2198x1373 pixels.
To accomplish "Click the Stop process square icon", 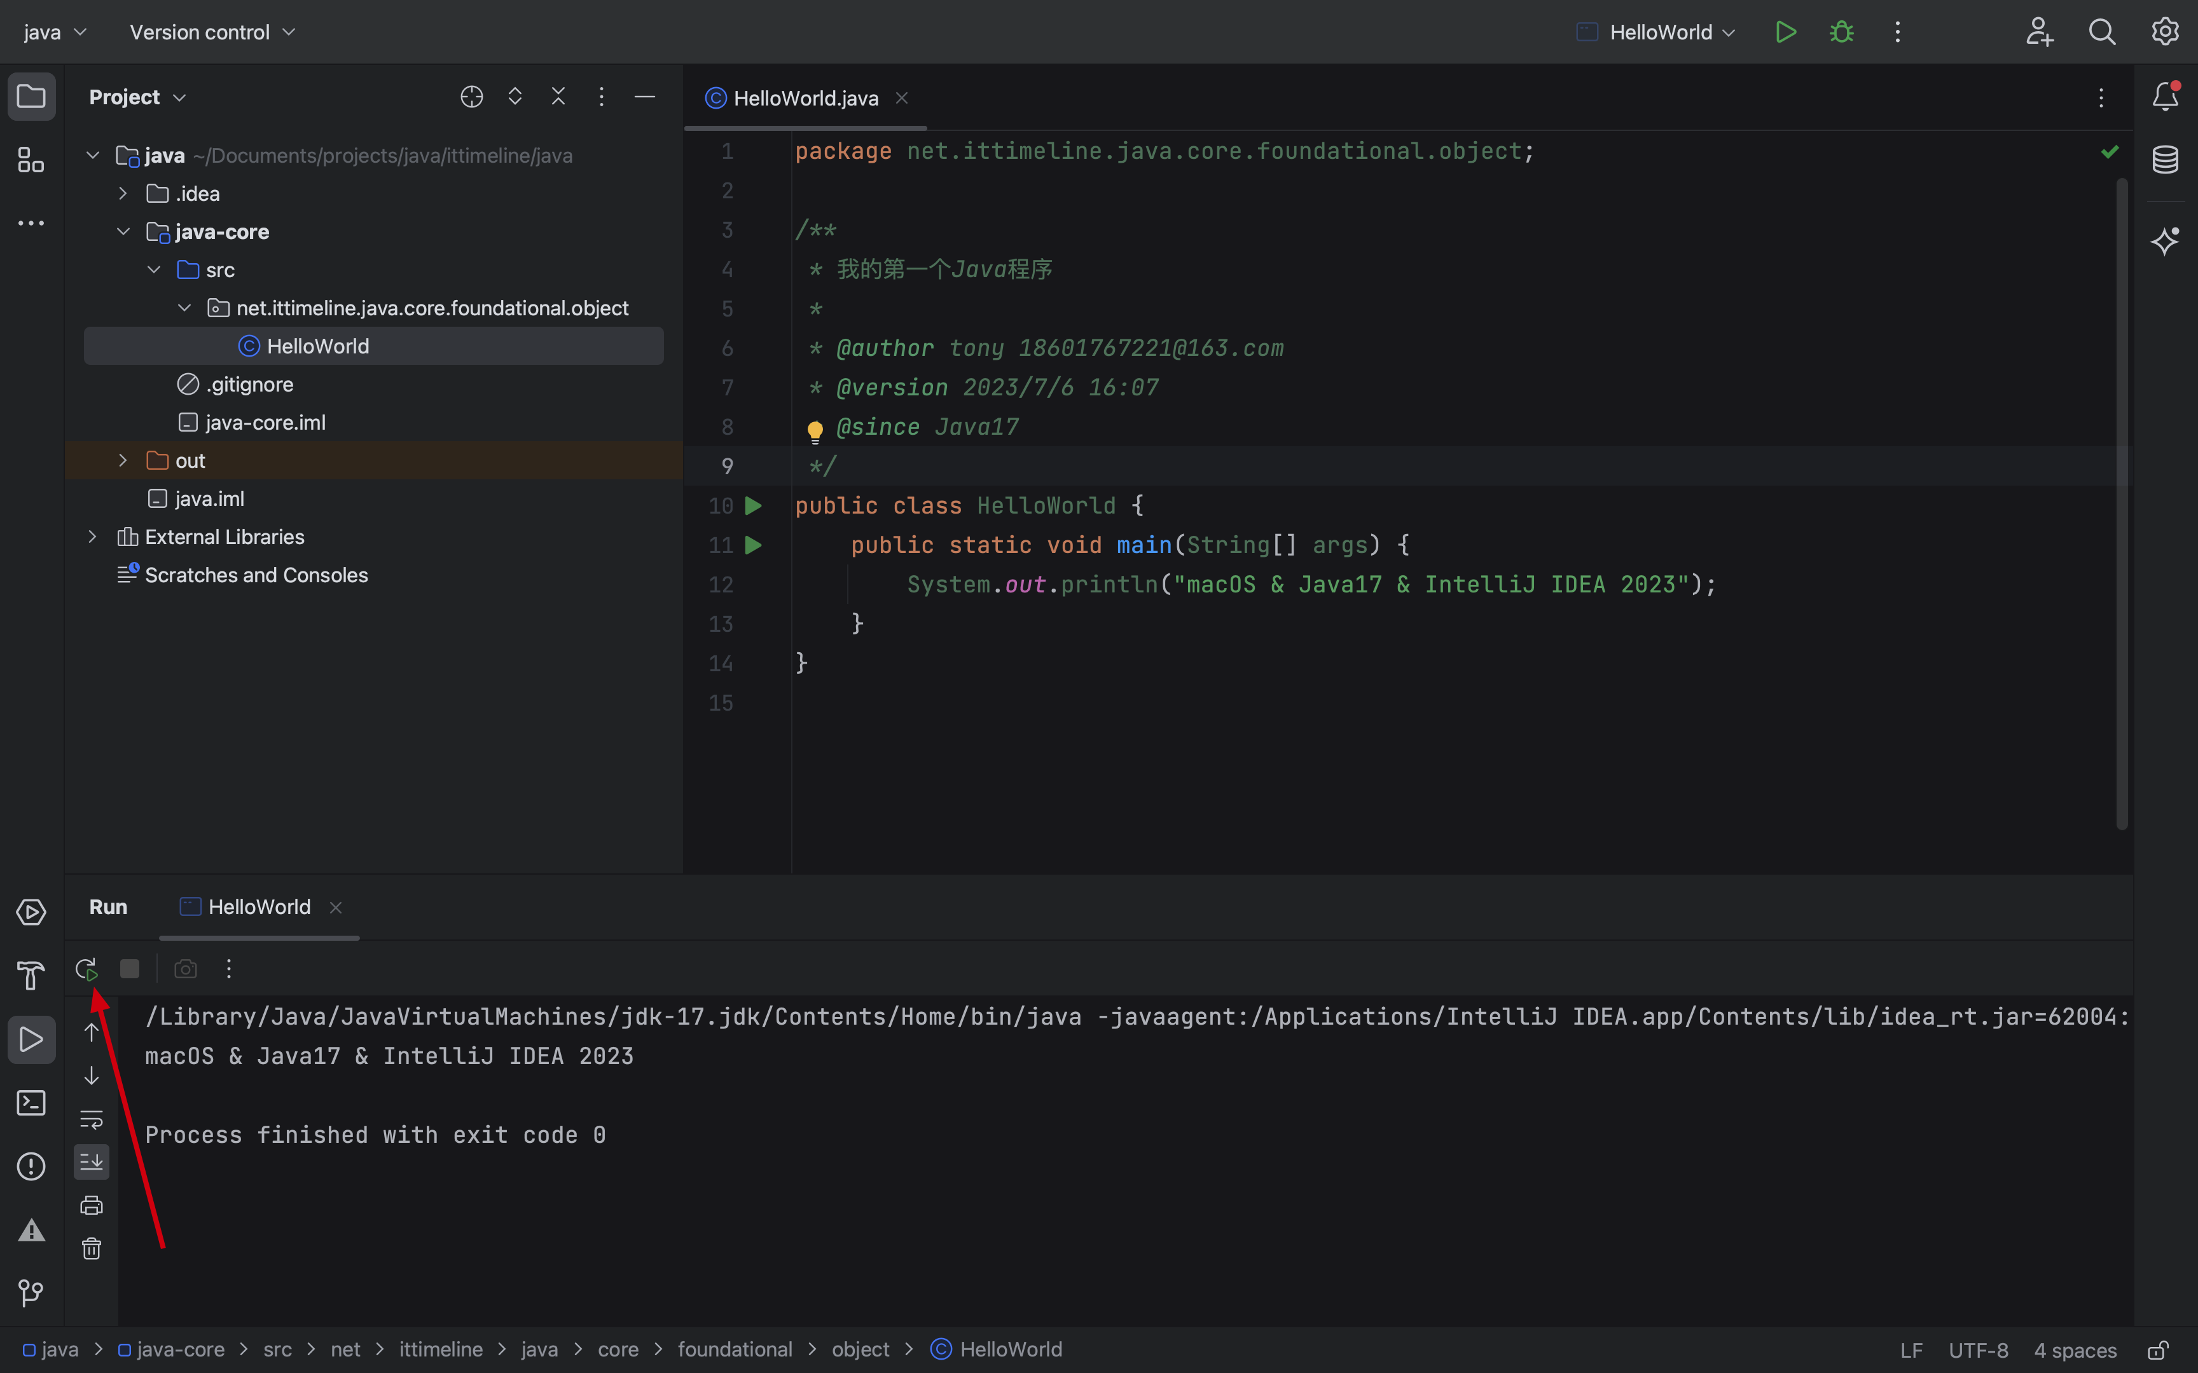I will coord(130,969).
